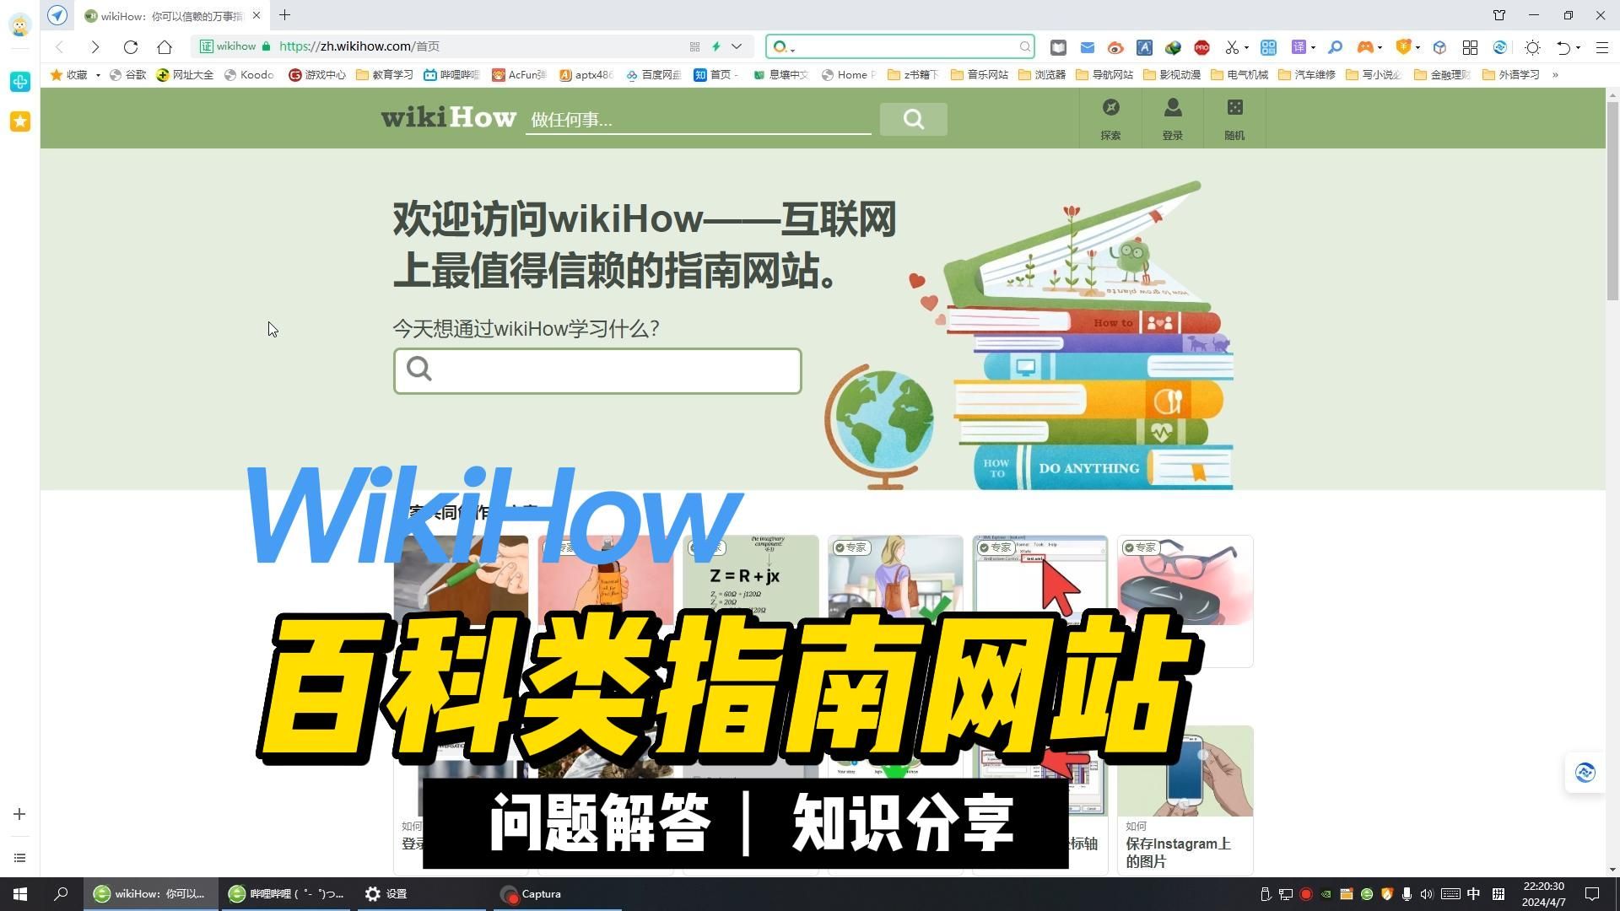
Task: Expand the address bar dropdown chevron
Action: (x=737, y=46)
